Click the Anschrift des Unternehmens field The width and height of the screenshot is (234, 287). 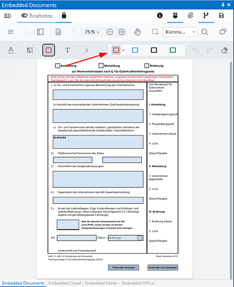pos(98,116)
